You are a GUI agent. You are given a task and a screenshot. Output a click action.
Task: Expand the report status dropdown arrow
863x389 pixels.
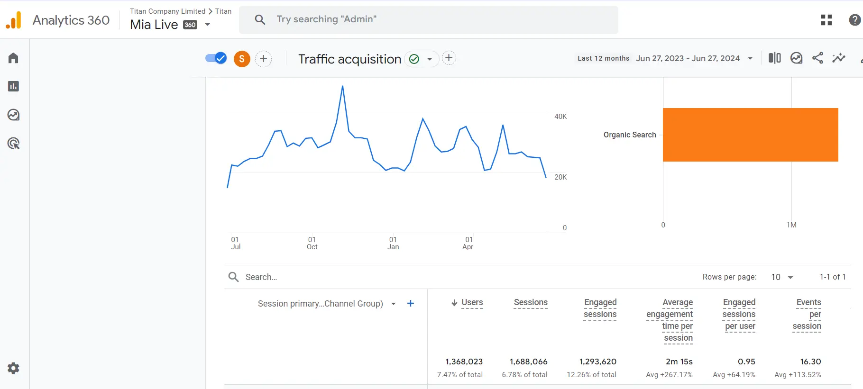430,59
